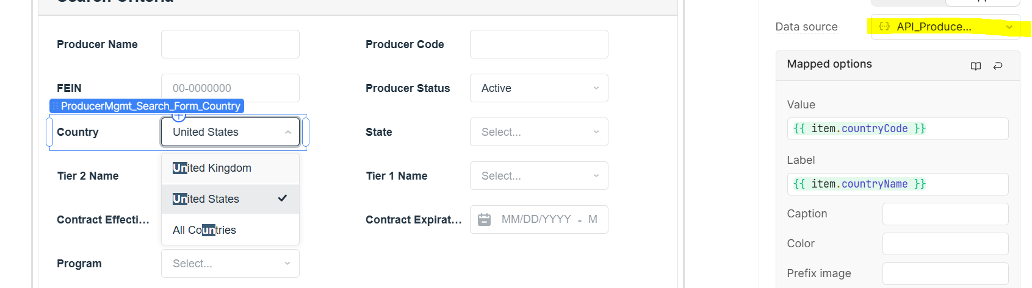
Task: Click the calendar icon in Contract Expiration field
Action: click(x=484, y=219)
